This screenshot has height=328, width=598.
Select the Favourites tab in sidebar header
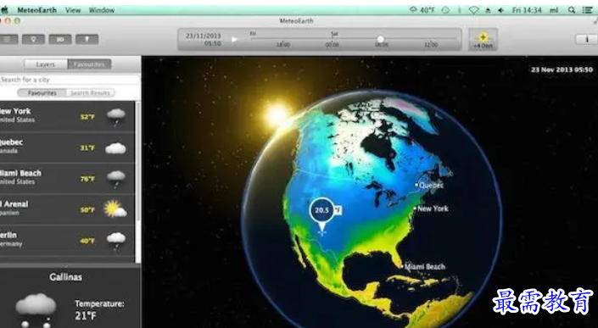click(89, 64)
